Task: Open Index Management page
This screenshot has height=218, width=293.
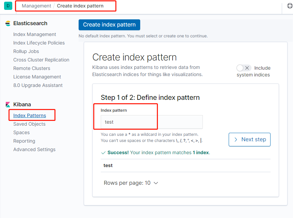Action: (35, 34)
